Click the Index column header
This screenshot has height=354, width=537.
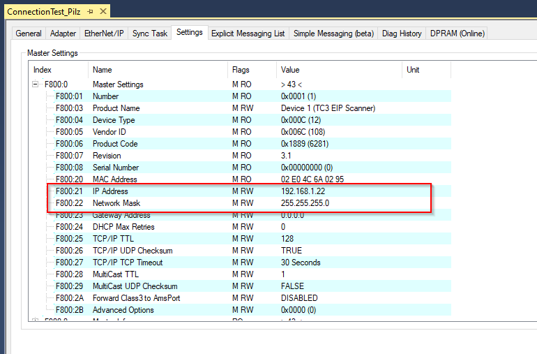(59, 70)
